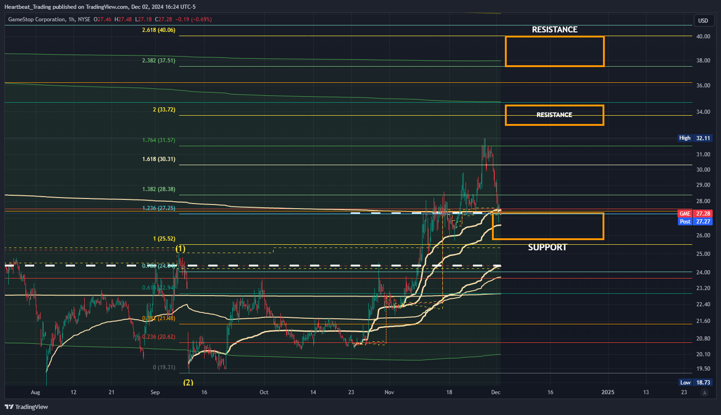Click the 40.00 price axis value

click(x=703, y=36)
